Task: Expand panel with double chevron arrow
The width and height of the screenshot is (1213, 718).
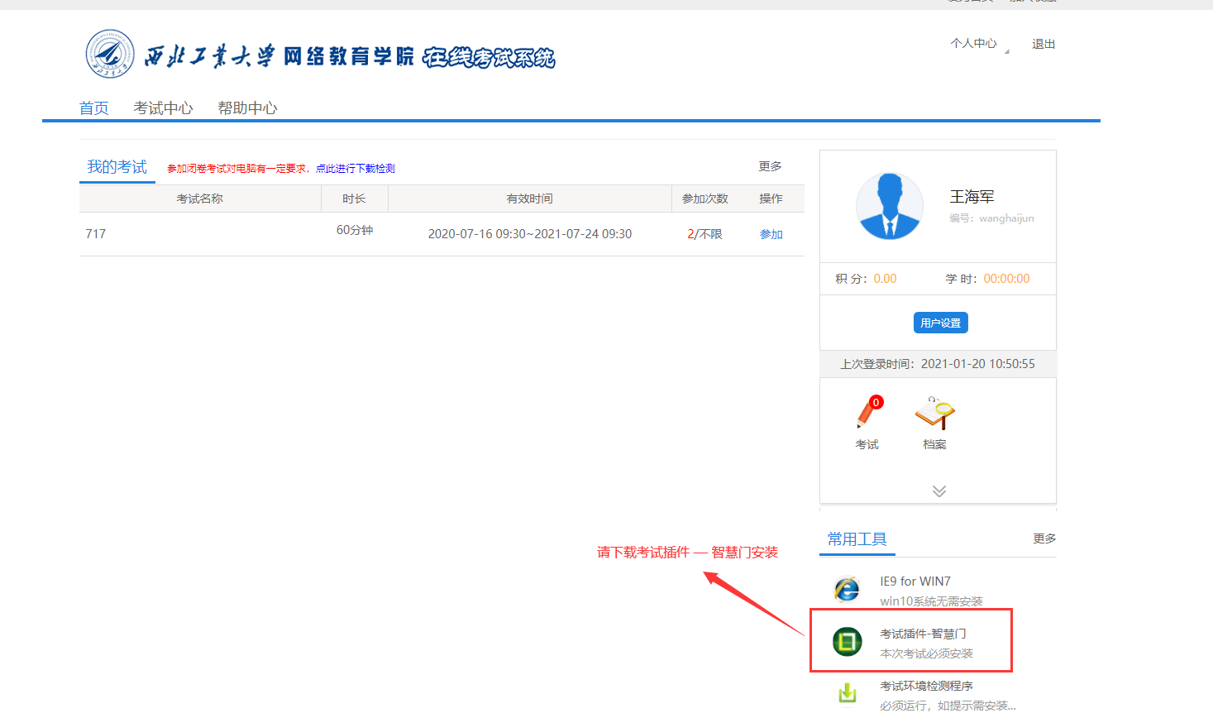Action: [938, 491]
